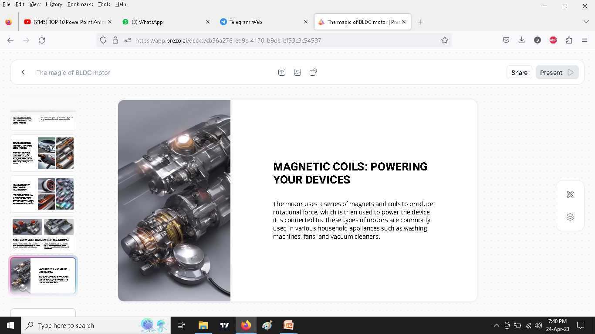This screenshot has width=595, height=334.
Task: Click the tracking protection shield icon
Action: point(103,40)
